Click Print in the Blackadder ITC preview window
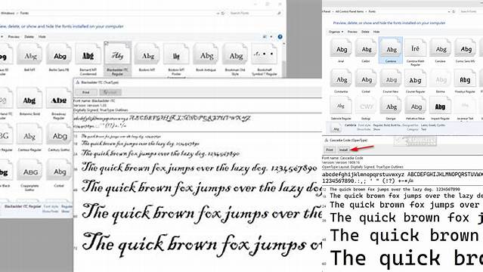483x272 pixels. pyautogui.click(x=85, y=92)
